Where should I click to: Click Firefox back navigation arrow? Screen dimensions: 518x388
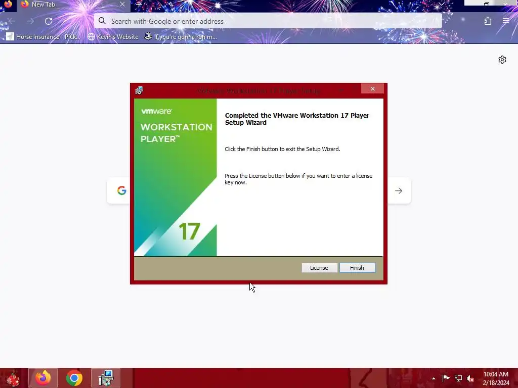pyautogui.click(x=12, y=21)
